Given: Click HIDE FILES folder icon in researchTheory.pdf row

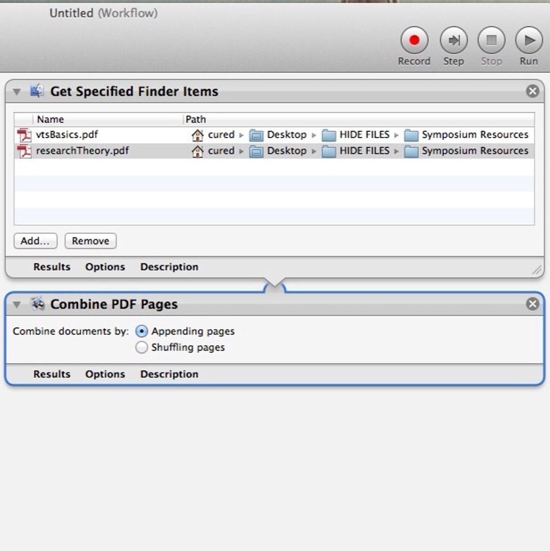Looking at the screenshot, I should [329, 151].
